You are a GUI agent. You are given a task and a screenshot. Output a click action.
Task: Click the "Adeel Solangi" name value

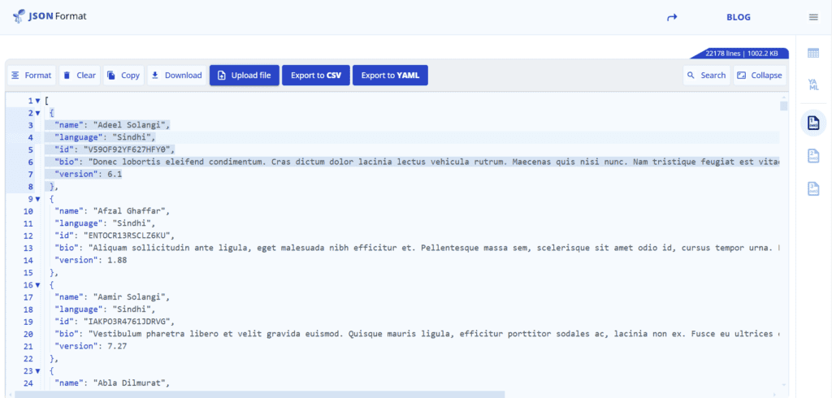tap(129, 125)
